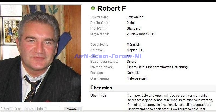Open the profile photo of Robert F
Image resolution: width=216 pixels, height=112 pixels.
(41, 54)
